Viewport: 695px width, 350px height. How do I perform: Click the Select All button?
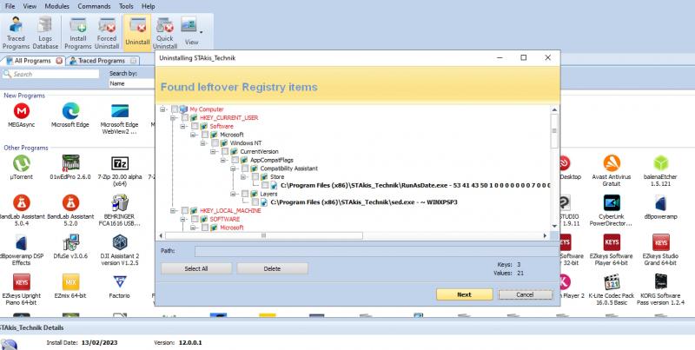(196, 268)
